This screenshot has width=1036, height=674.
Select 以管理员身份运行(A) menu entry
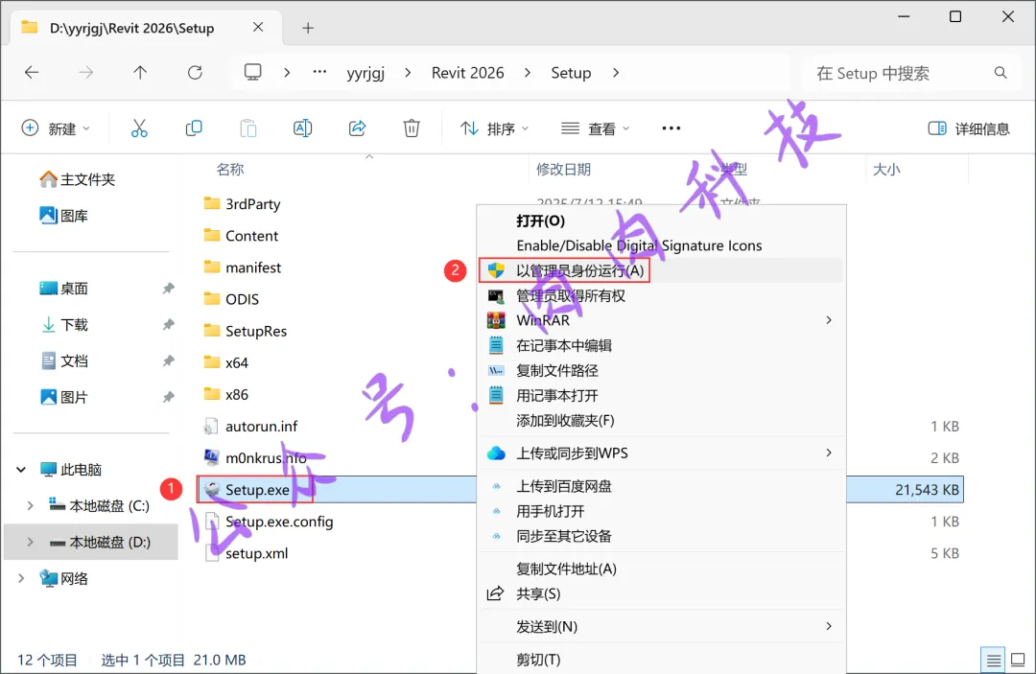[x=580, y=270]
